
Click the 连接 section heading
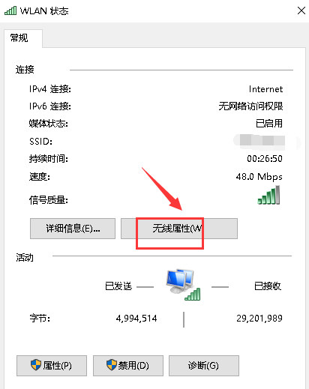point(25,70)
